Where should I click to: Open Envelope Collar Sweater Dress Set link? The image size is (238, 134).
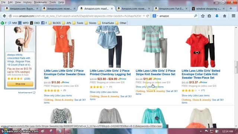(64, 74)
